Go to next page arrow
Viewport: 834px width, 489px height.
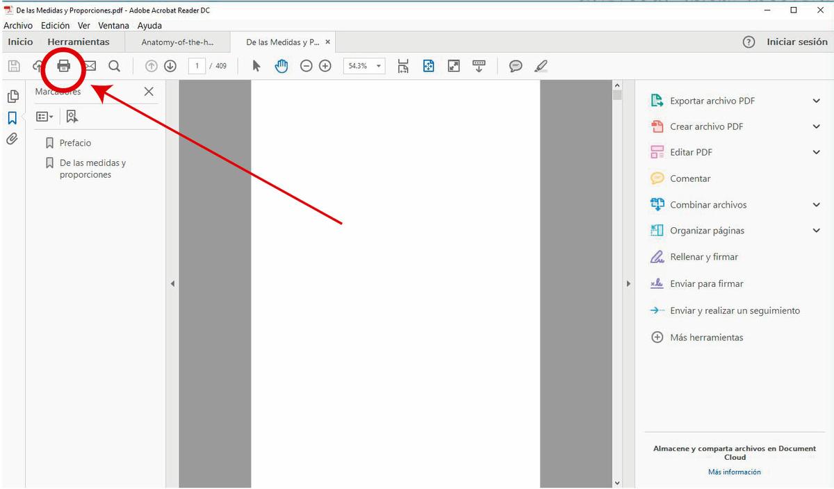coord(170,66)
